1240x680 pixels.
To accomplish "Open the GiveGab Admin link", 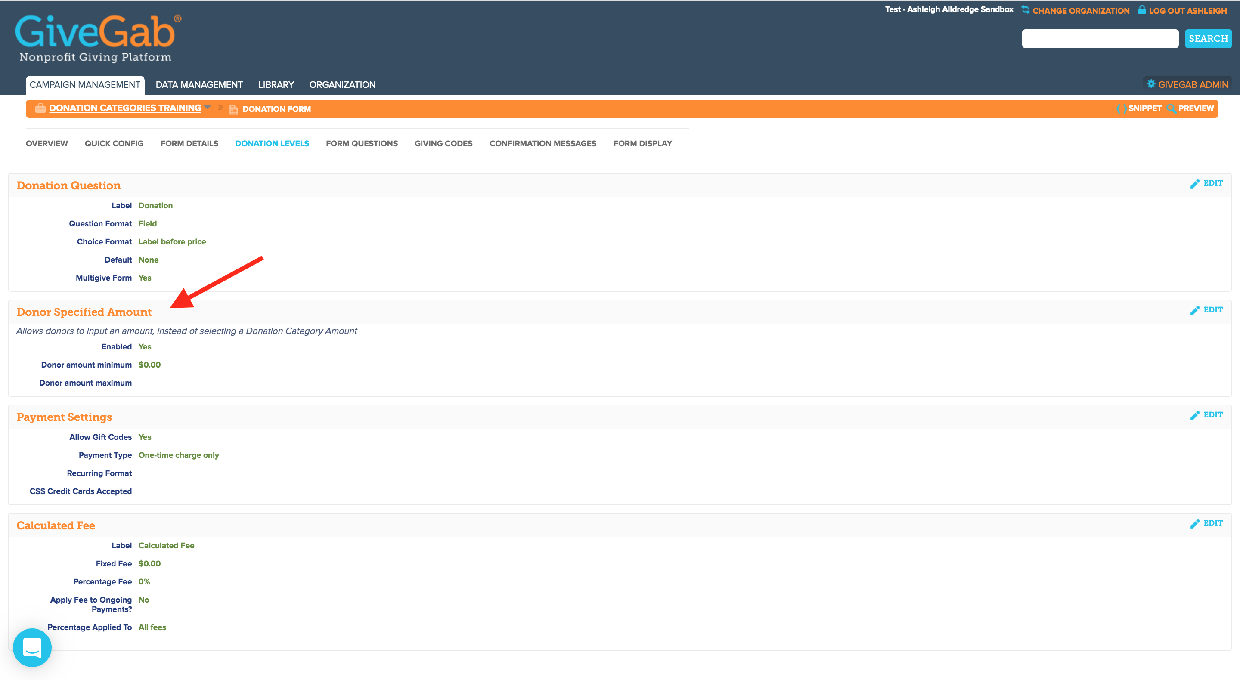I will click(x=1193, y=85).
